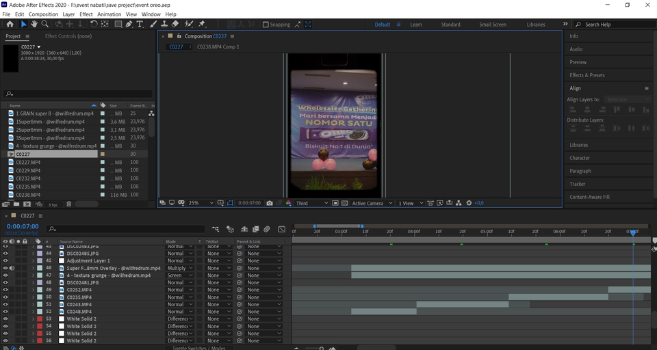Image resolution: width=657 pixels, height=350 pixels.
Task: Take a snapshot with the camera icon
Action: coord(270,203)
